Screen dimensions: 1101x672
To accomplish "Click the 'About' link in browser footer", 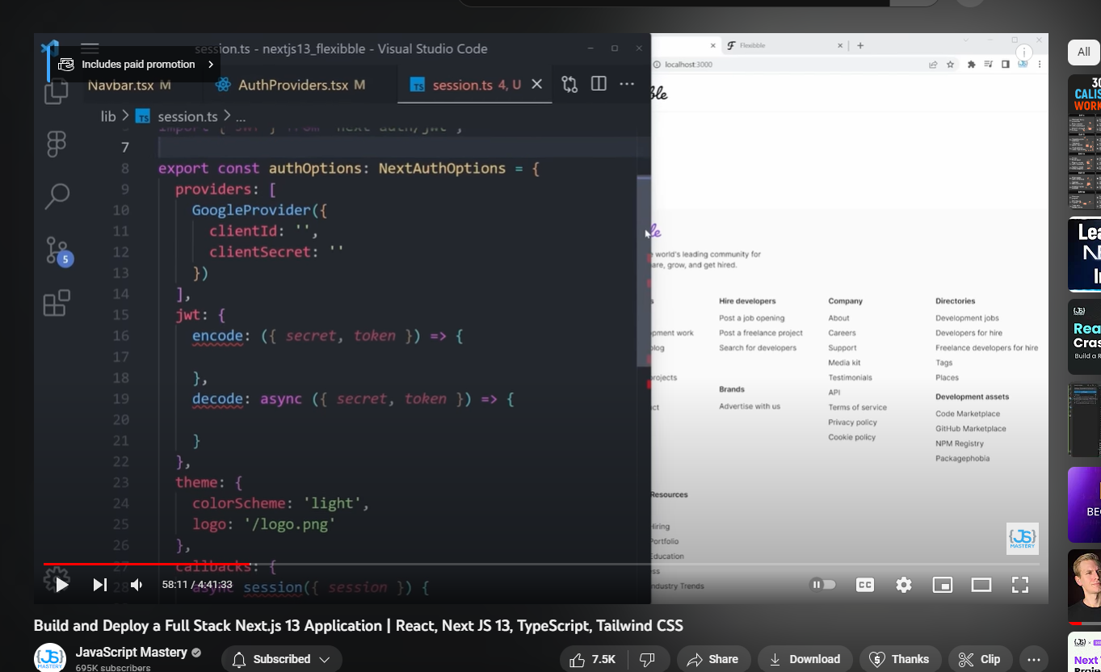I will 838,318.
